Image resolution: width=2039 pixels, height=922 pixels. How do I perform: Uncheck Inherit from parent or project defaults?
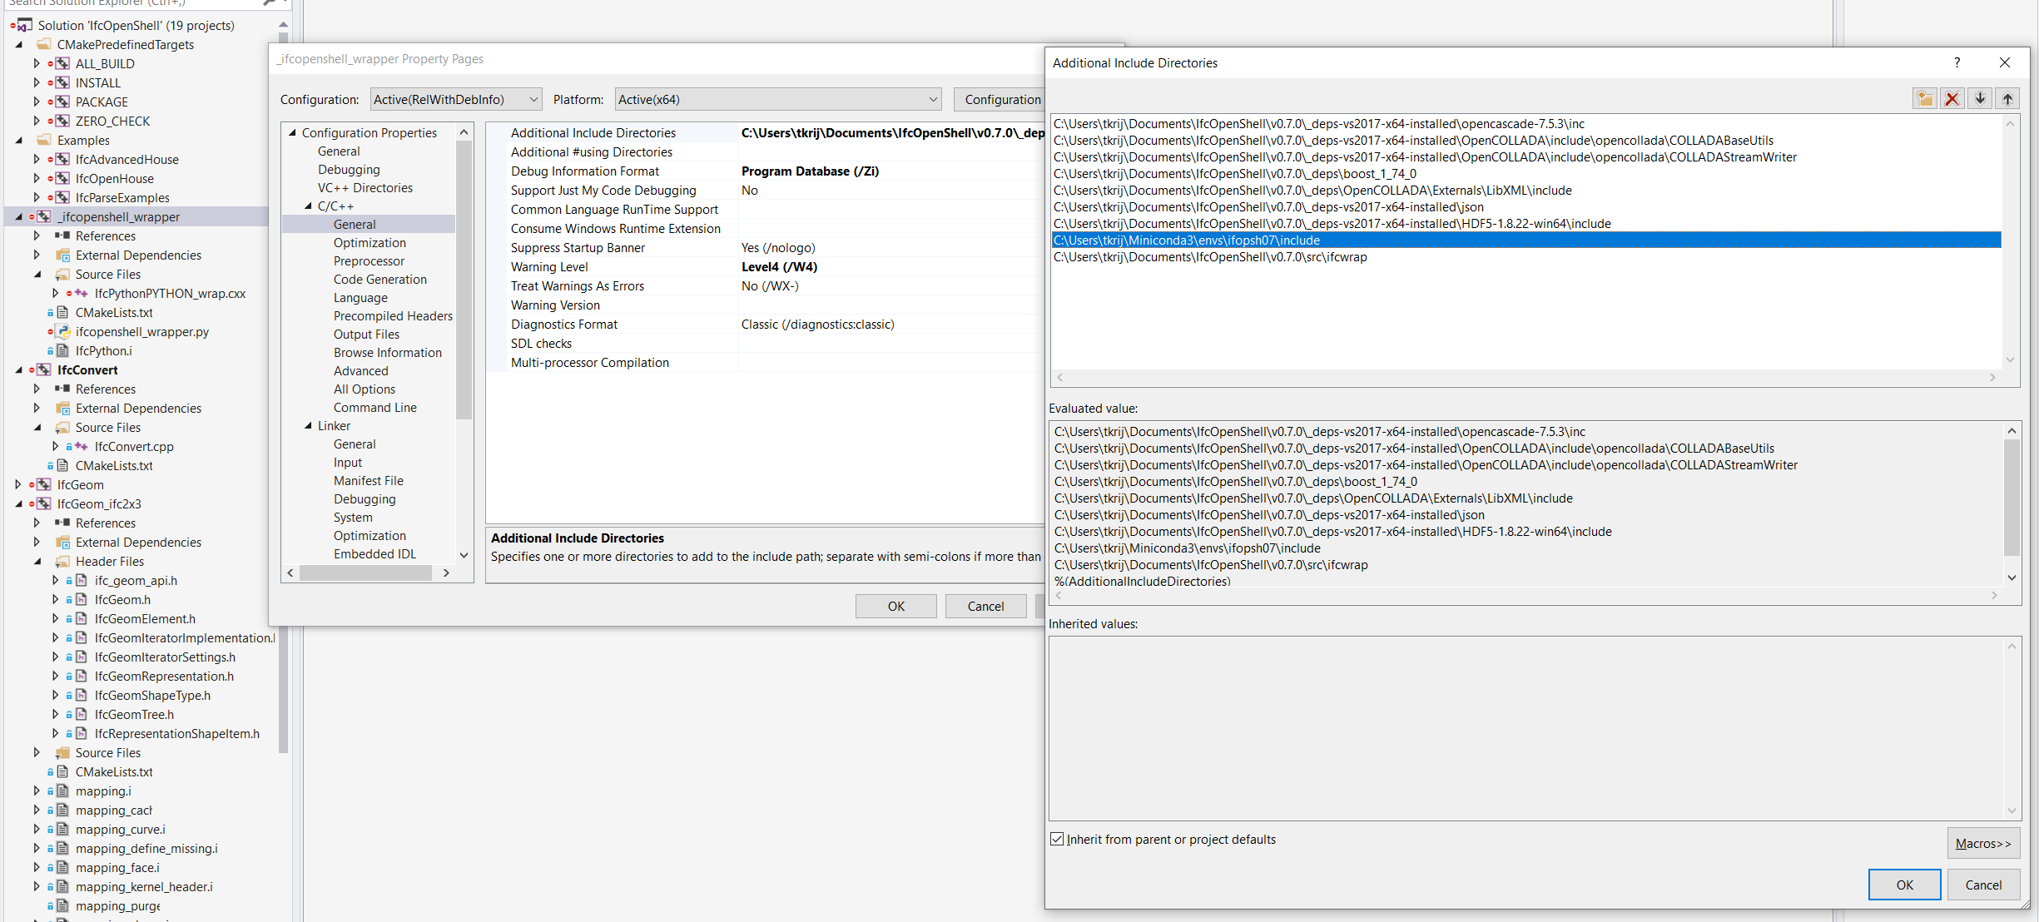point(1058,839)
